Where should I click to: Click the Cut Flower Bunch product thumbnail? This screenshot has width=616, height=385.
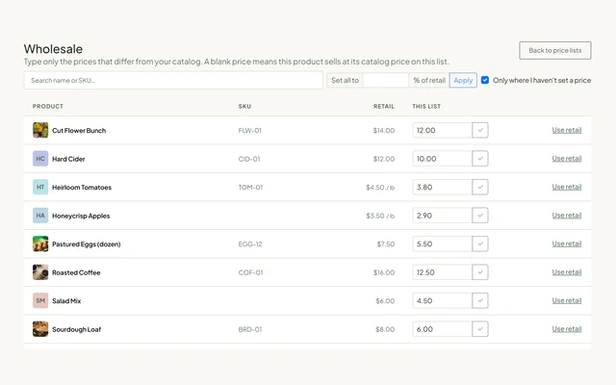pos(40,130)
